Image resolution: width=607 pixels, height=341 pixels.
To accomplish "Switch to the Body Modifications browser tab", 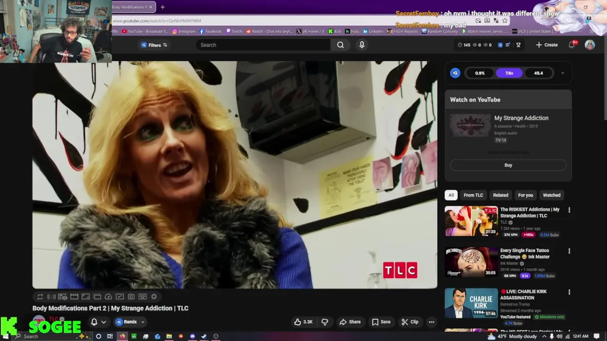I will pyautogui.click(x=130, y=7).
